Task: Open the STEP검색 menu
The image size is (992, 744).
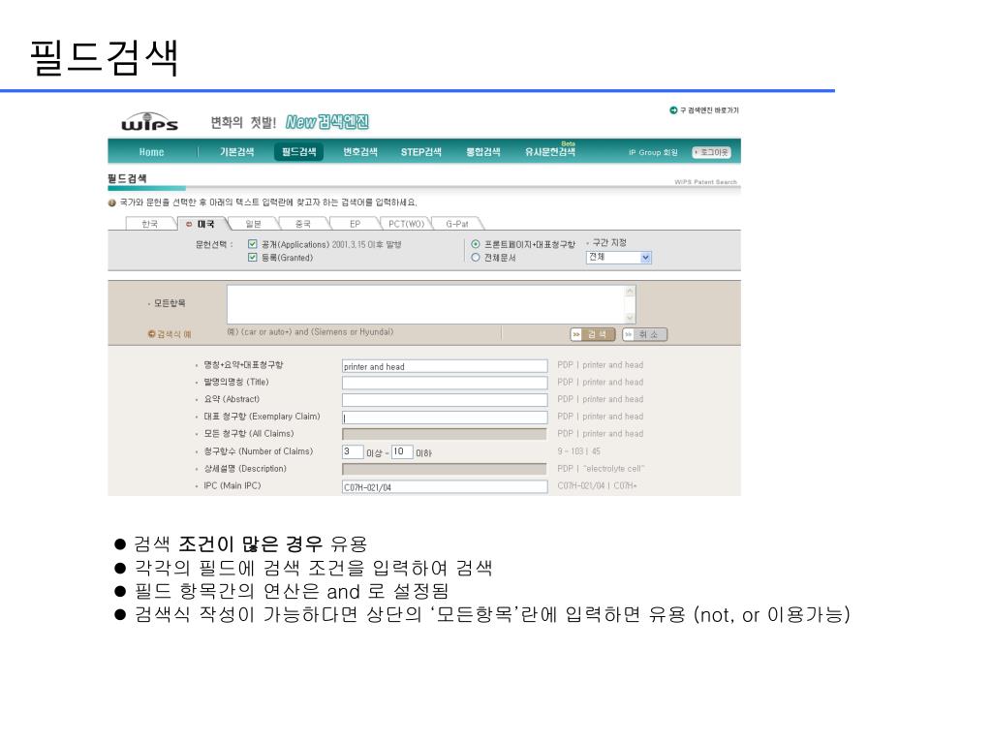Action: (x=420, y=152)
